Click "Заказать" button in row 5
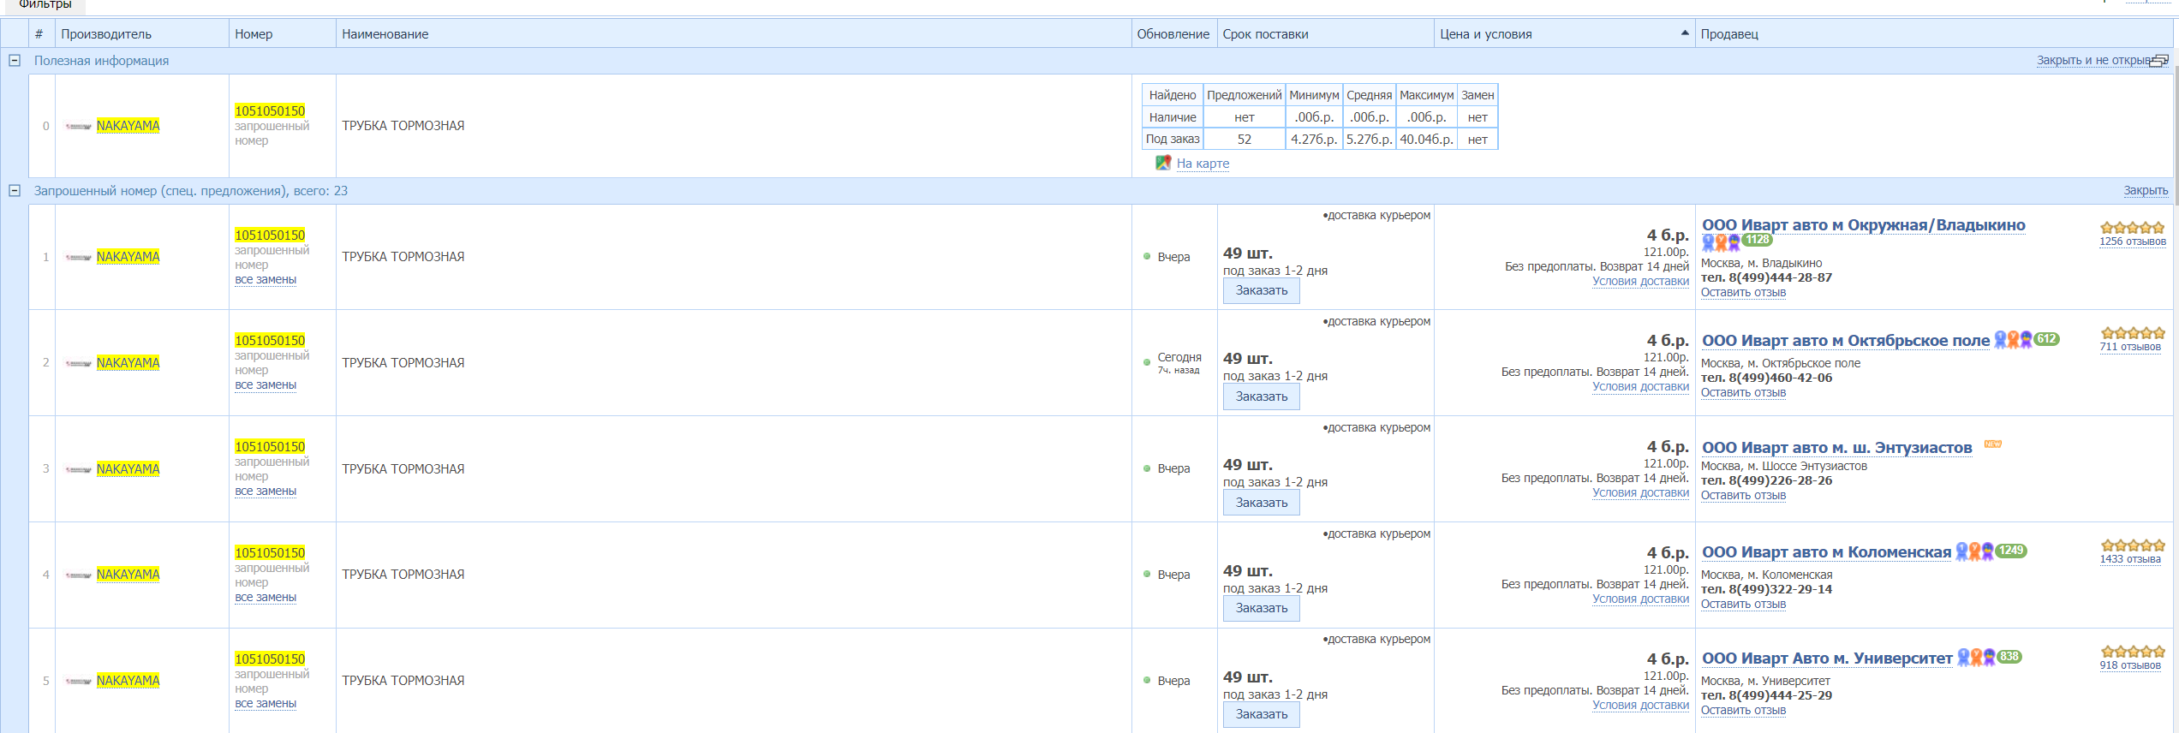This screenshot has width=2179, height=733. tap(1262, 714)
